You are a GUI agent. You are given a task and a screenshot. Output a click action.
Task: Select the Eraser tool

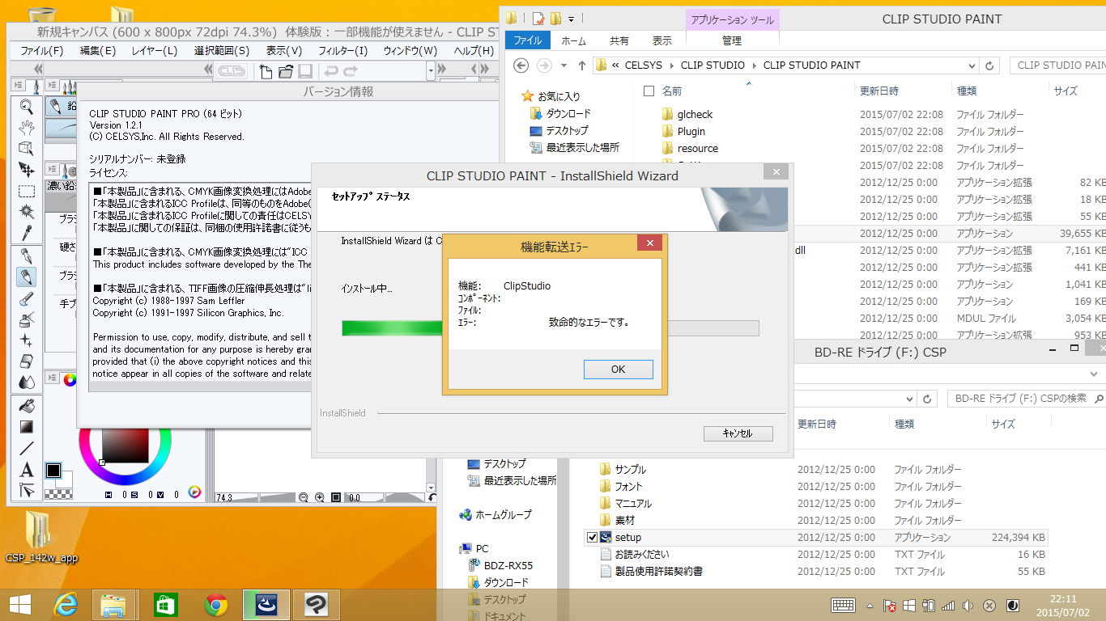[27, 361]
